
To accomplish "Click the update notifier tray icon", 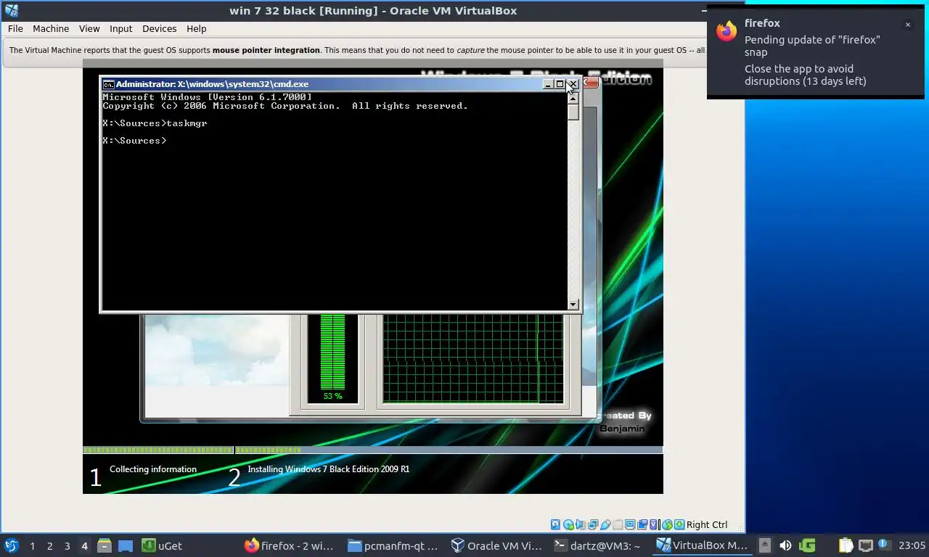I will pos(884,544).
